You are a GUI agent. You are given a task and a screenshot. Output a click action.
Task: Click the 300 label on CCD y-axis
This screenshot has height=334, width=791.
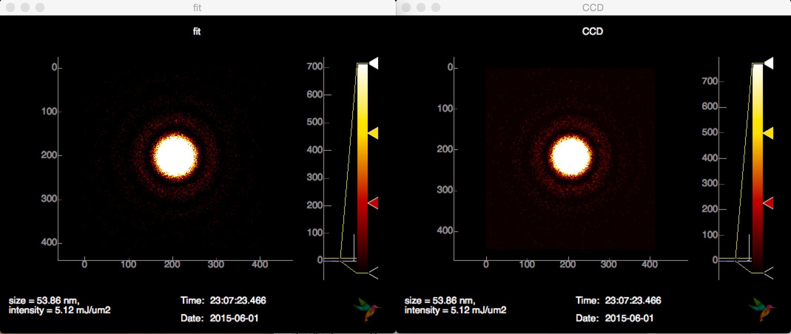[x=445, y=190]
